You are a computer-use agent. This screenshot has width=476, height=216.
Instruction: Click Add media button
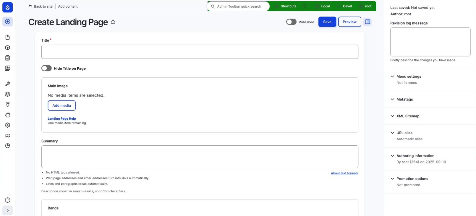pos(61,105)
